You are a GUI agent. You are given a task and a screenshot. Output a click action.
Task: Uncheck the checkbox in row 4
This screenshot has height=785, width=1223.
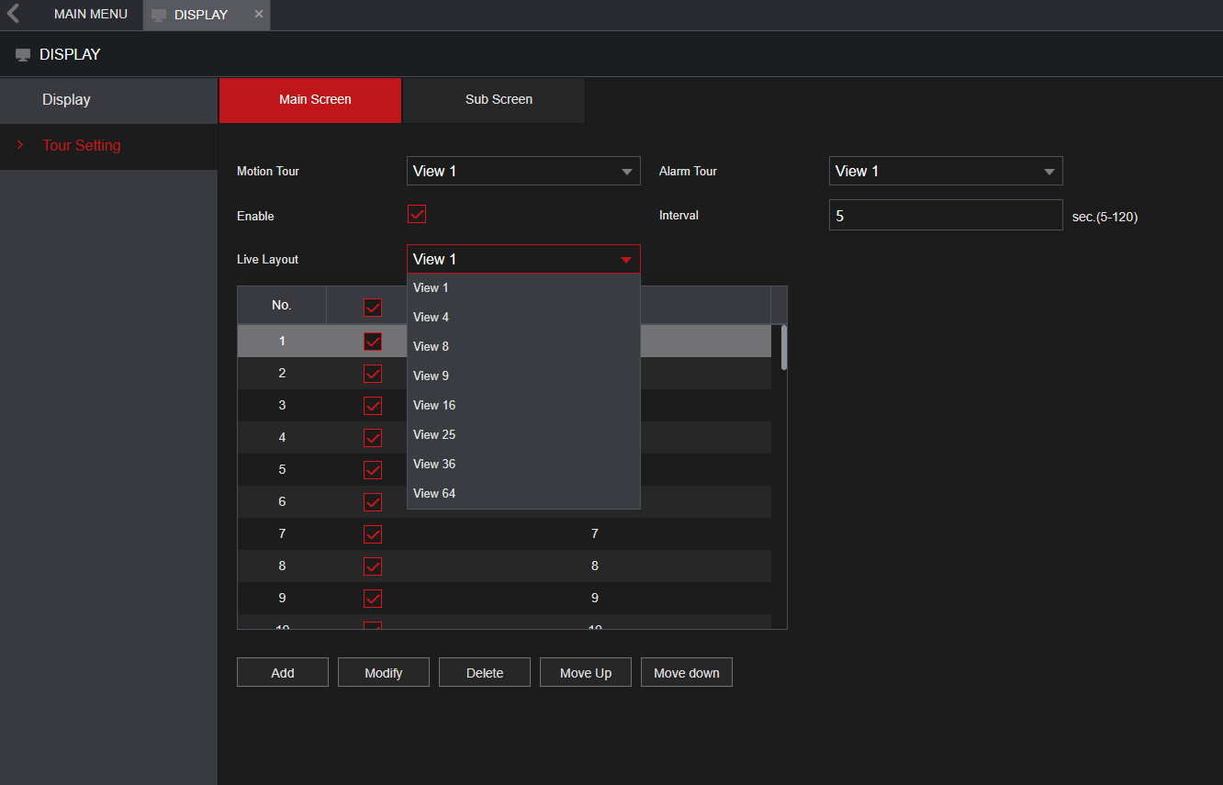coord(373,438)
